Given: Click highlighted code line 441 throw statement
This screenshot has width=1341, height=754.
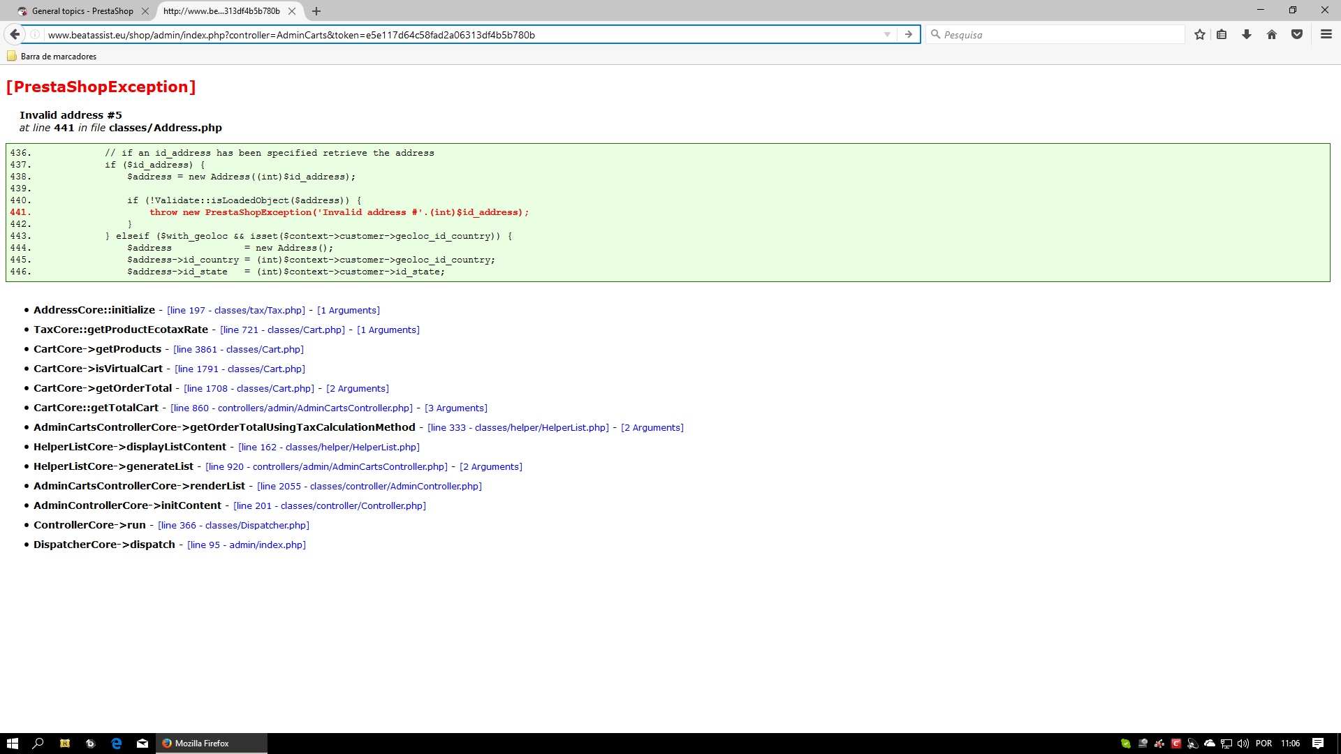Looking at the screenshot, I should 339,212.
